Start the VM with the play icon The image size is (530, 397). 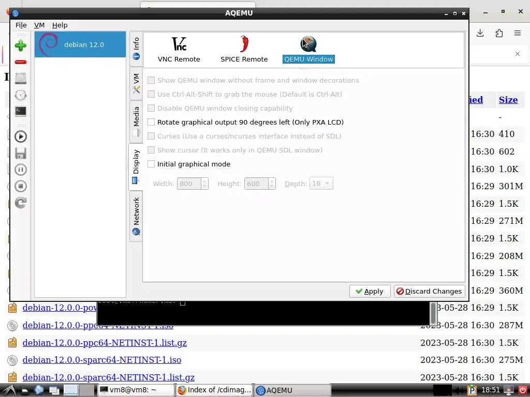click(21, 136)
